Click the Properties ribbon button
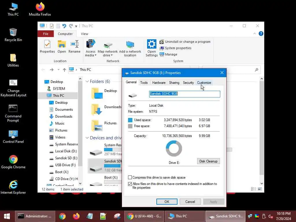The width and height of the screenshot is (296, 222). click(x=47, y=47)
